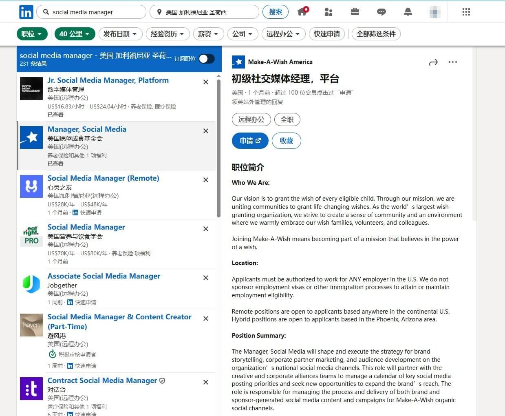The width and height of the screenshot is (505, 416).
Task: Open the Manager, Social Media listing
Action: [x=87, y=129]
